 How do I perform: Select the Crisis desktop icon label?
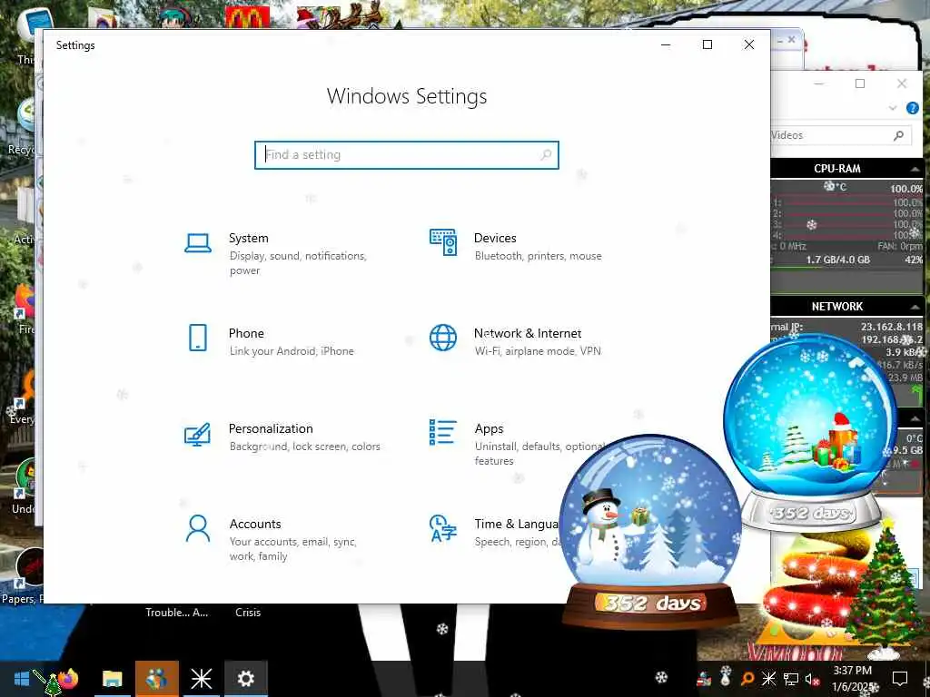[248, 613]
